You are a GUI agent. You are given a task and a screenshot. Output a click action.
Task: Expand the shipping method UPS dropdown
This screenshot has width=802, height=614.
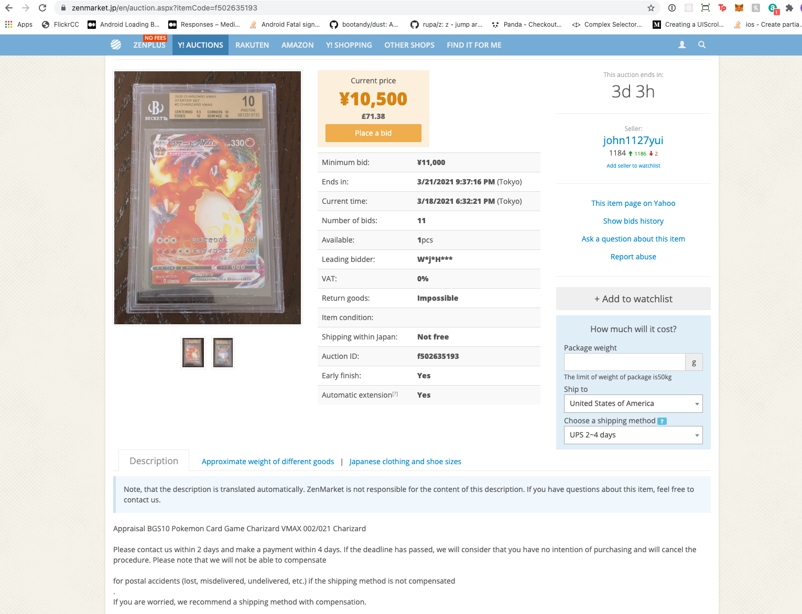pyautogui.click(x=633, y=435)
